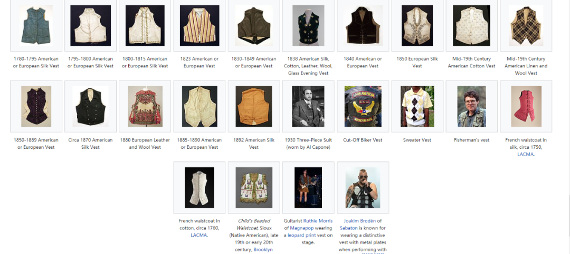Select caption 'Mid-19th Century American Cotton Vest'
Viewport: 570px width, 254px height.
coord(471,63)
